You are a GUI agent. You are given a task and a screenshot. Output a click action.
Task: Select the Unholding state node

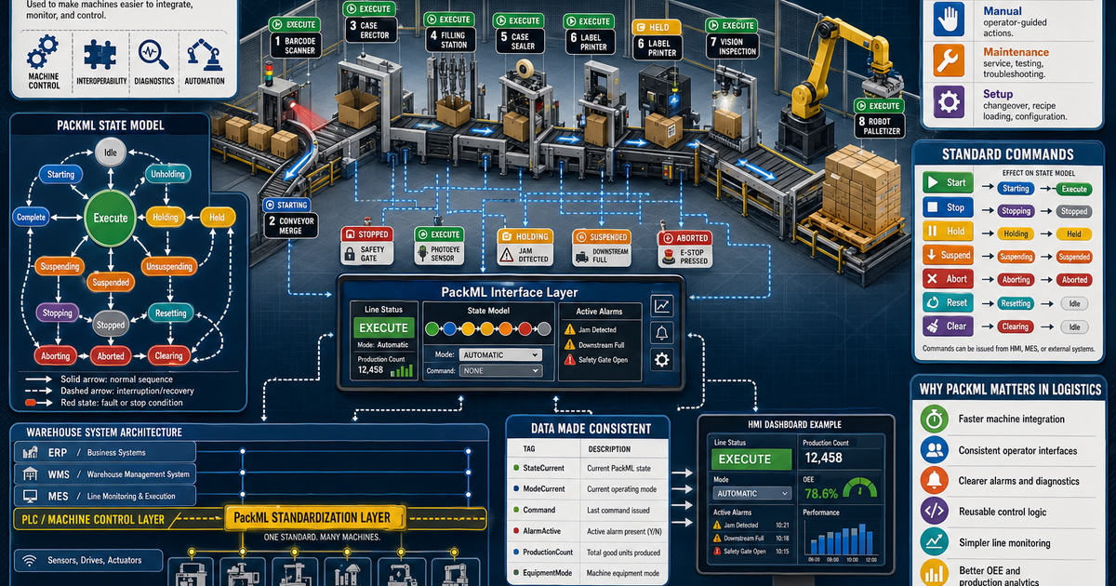[167, 174]
